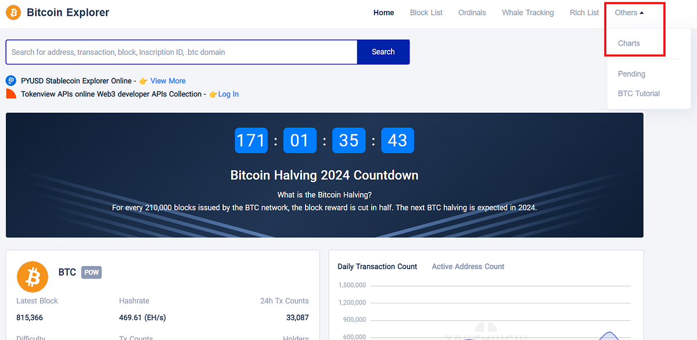The image size is (697, 340).
Task: Switch to the Active Address Count tab
Action: [468, 266]
